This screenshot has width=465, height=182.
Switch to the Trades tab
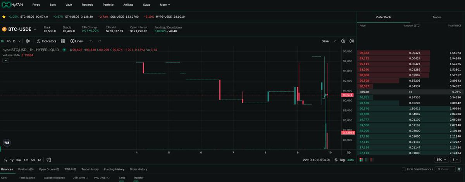point(437,17)
